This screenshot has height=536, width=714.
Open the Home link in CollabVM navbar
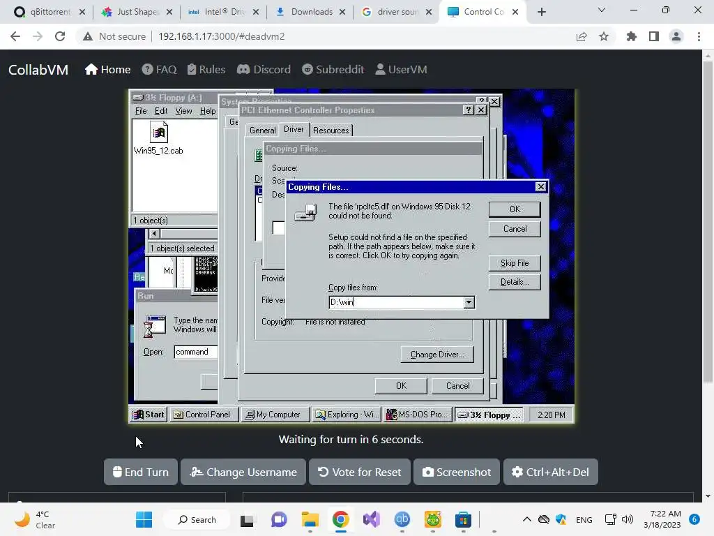[108, 70]
